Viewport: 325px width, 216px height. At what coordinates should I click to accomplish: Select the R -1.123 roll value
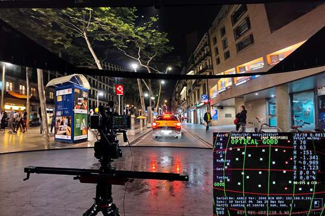(305, 167)
